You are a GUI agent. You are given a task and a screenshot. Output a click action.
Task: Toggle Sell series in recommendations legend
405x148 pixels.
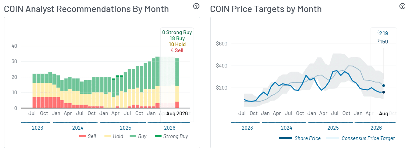click(88, 136)
